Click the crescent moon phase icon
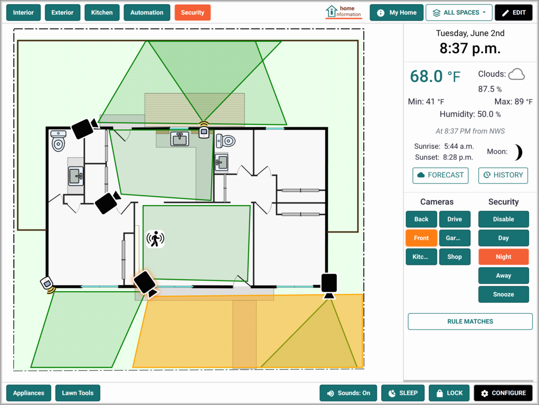This screenshot has width=539, height=405. tap(518, 152)
